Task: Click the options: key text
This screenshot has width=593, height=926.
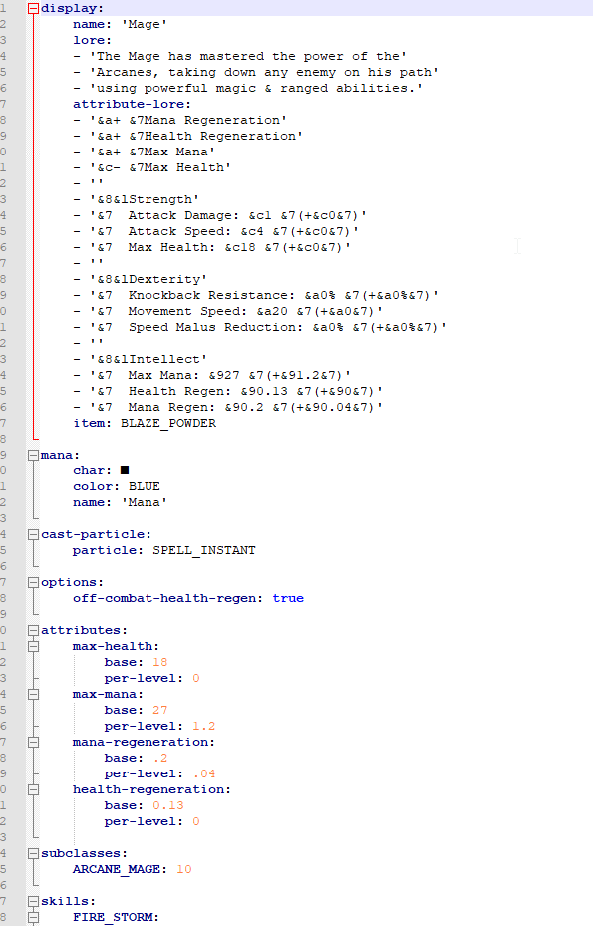Action: (x=72, y=582)
